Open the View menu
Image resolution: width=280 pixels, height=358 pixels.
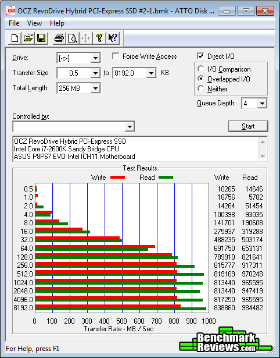pos(34,23)
